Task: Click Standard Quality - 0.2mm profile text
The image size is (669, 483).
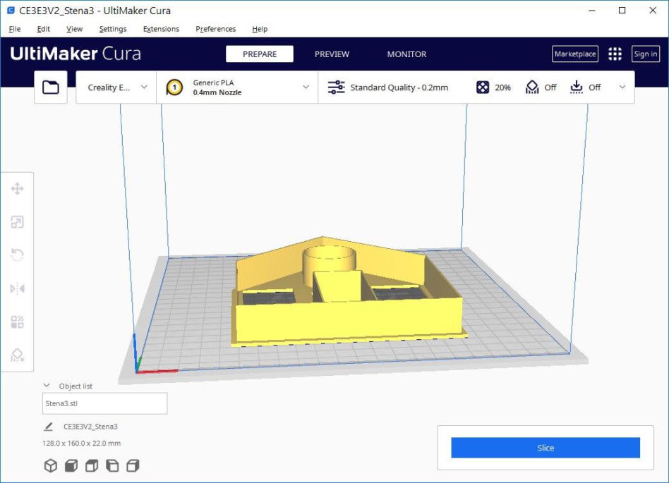Action: [399, 87]
